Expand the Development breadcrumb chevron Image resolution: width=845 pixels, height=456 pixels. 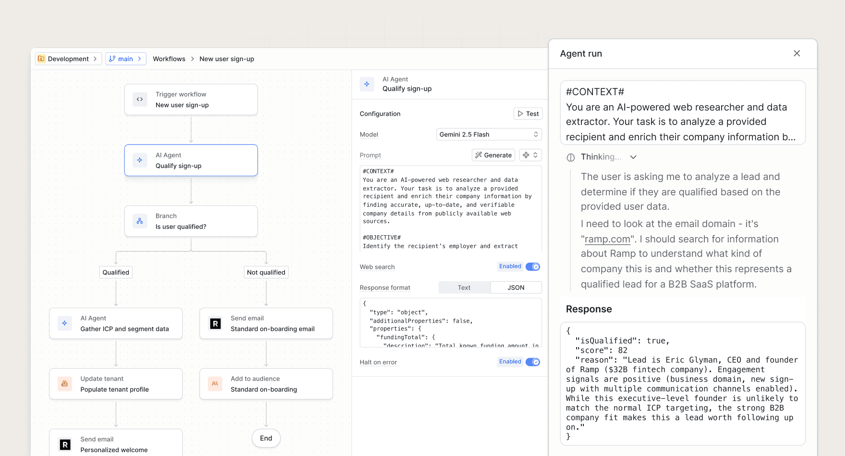96,59
